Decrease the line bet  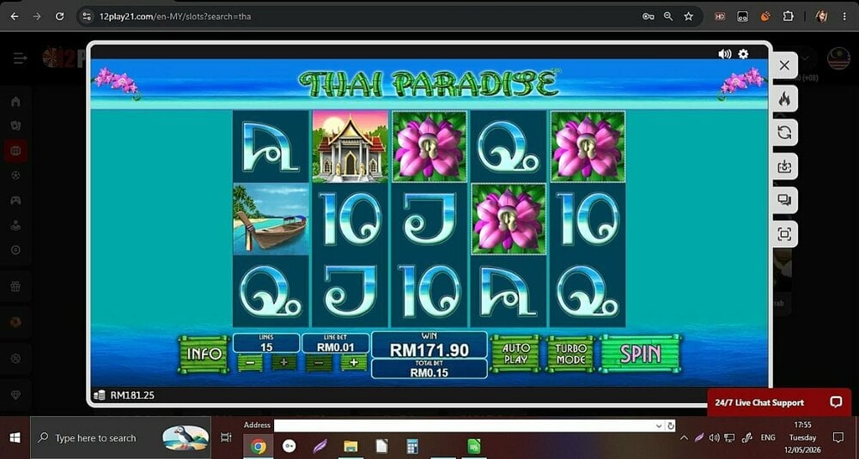[x=319, y=362]
